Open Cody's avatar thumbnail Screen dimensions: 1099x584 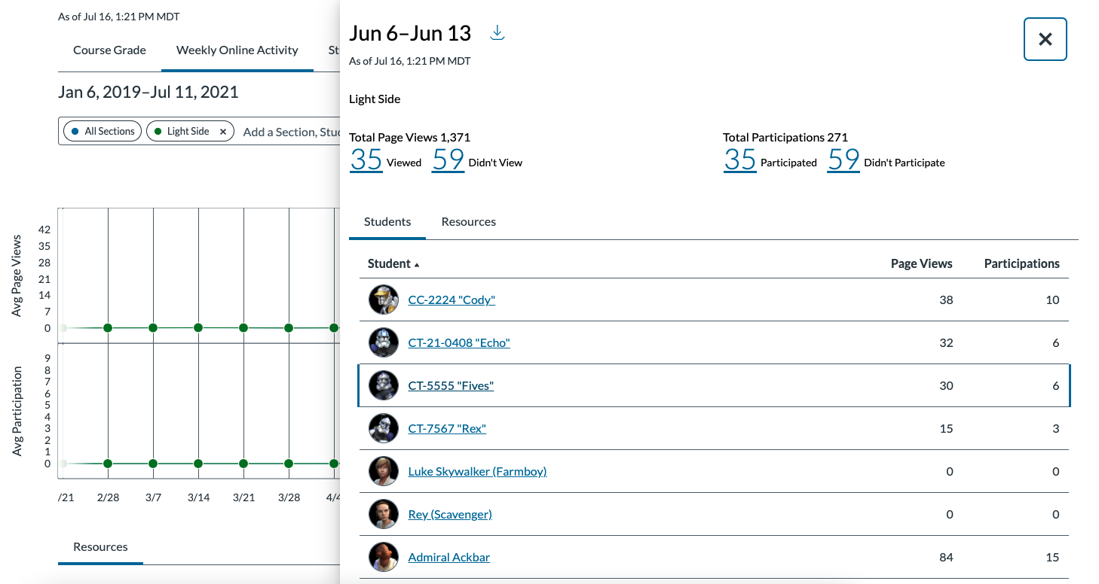384,300
